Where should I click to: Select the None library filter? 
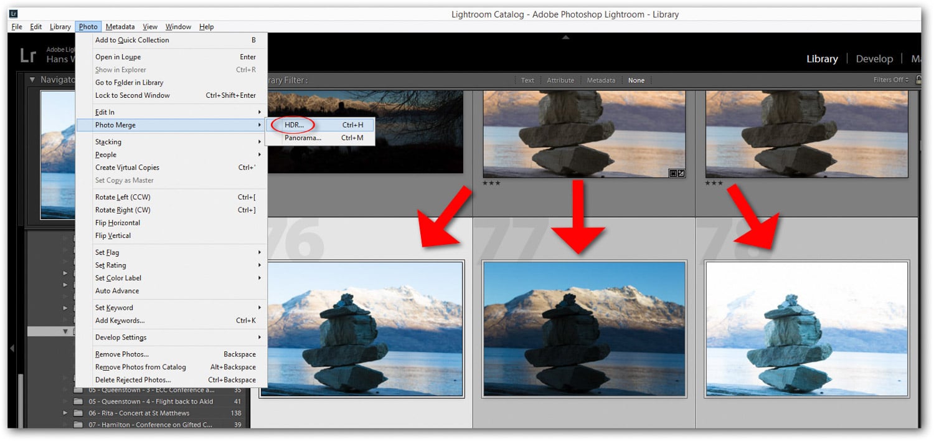[x=636, y=80]
